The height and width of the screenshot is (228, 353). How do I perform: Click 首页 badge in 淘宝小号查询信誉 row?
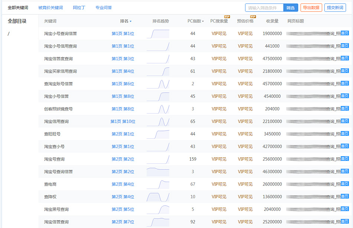pos(345,33)
